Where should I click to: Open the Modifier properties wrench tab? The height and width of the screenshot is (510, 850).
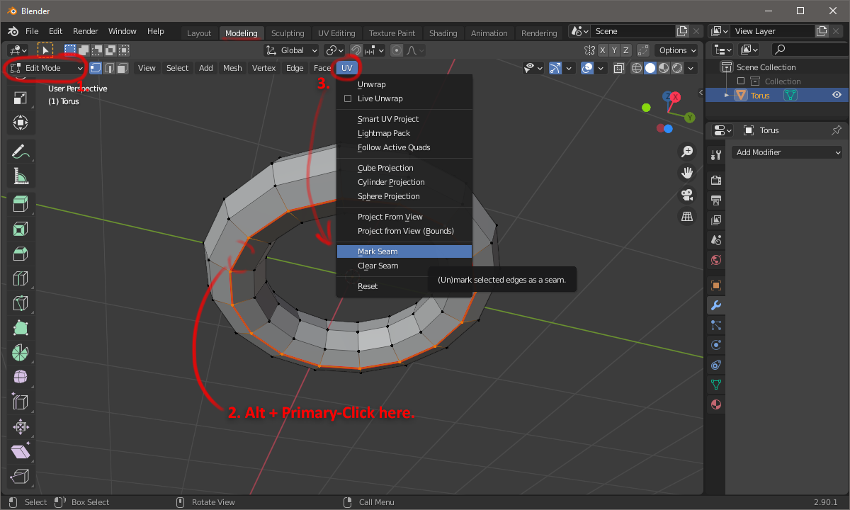click(x=715, y=305)
